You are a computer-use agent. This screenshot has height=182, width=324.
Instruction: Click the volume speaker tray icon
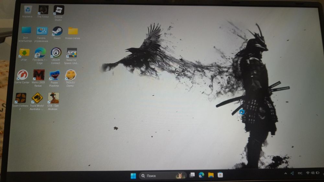coord(313,173)
